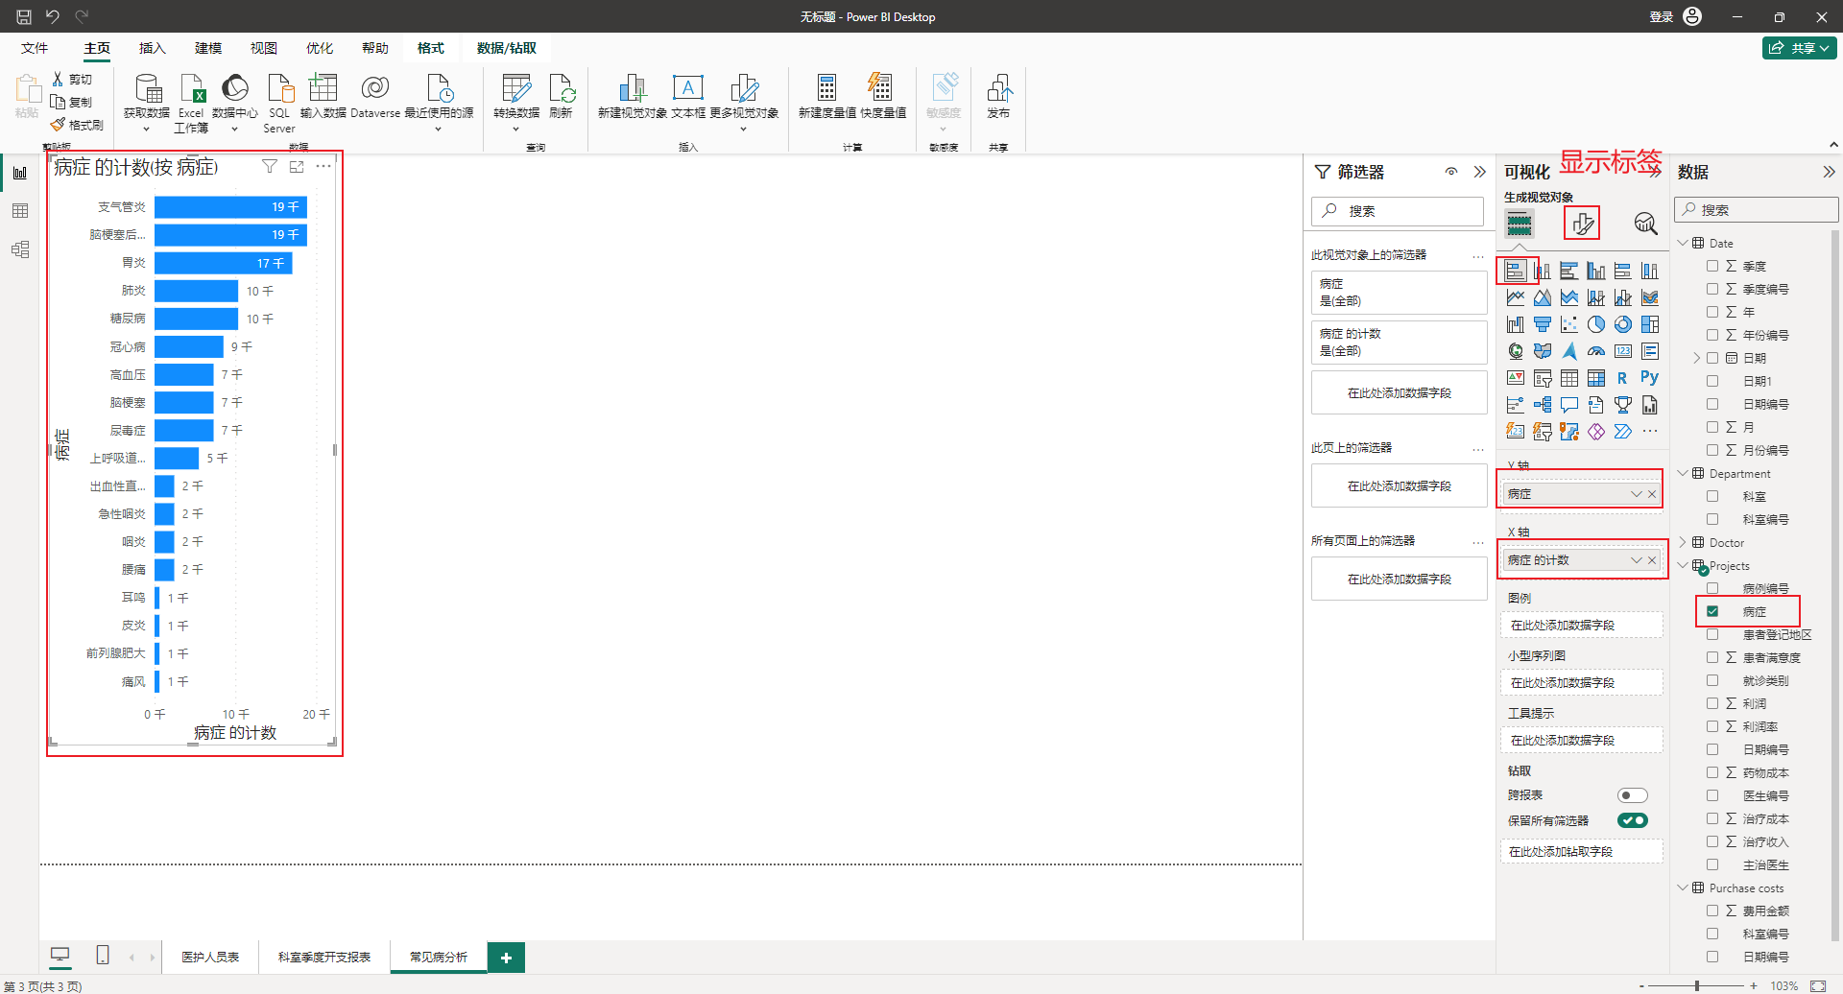Image resolution: width=1843 pixels, height=994 pixels.
Task: Remove 病症 field from Y axis
Action: pos(1652,494)
